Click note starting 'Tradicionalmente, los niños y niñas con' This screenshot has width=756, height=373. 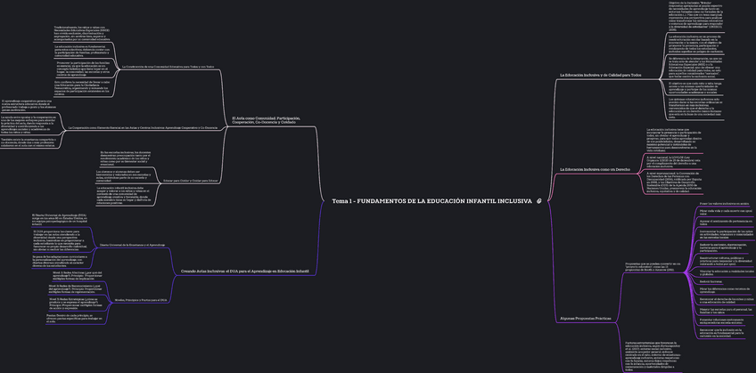[x=82, y=33]
